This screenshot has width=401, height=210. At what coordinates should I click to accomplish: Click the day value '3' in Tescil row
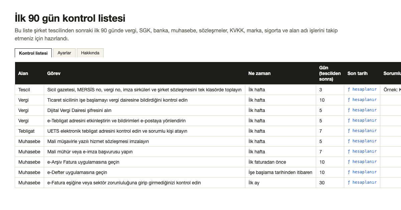tap(330, 90)
